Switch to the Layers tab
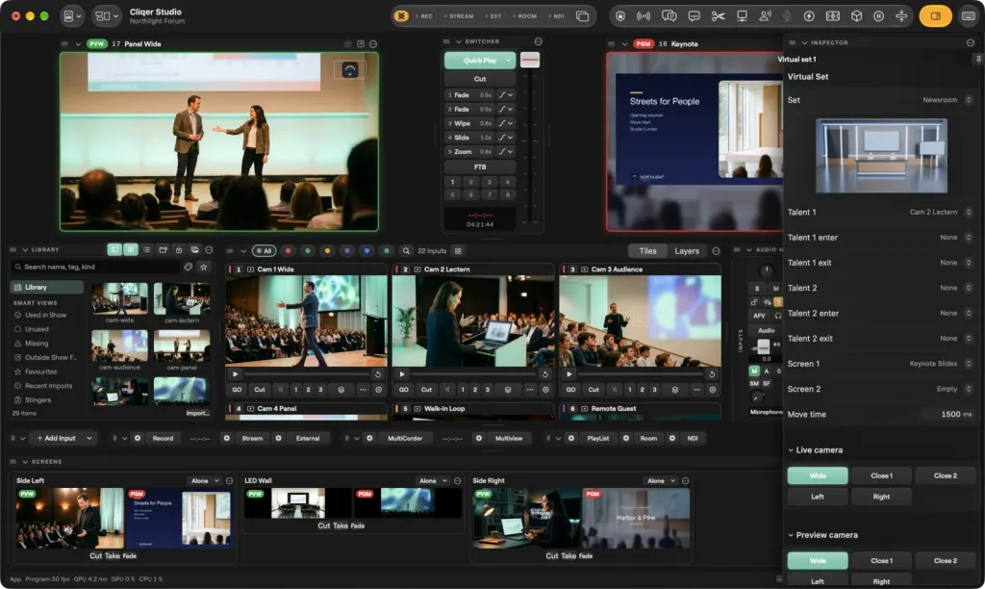 click(x=687, y=251)
